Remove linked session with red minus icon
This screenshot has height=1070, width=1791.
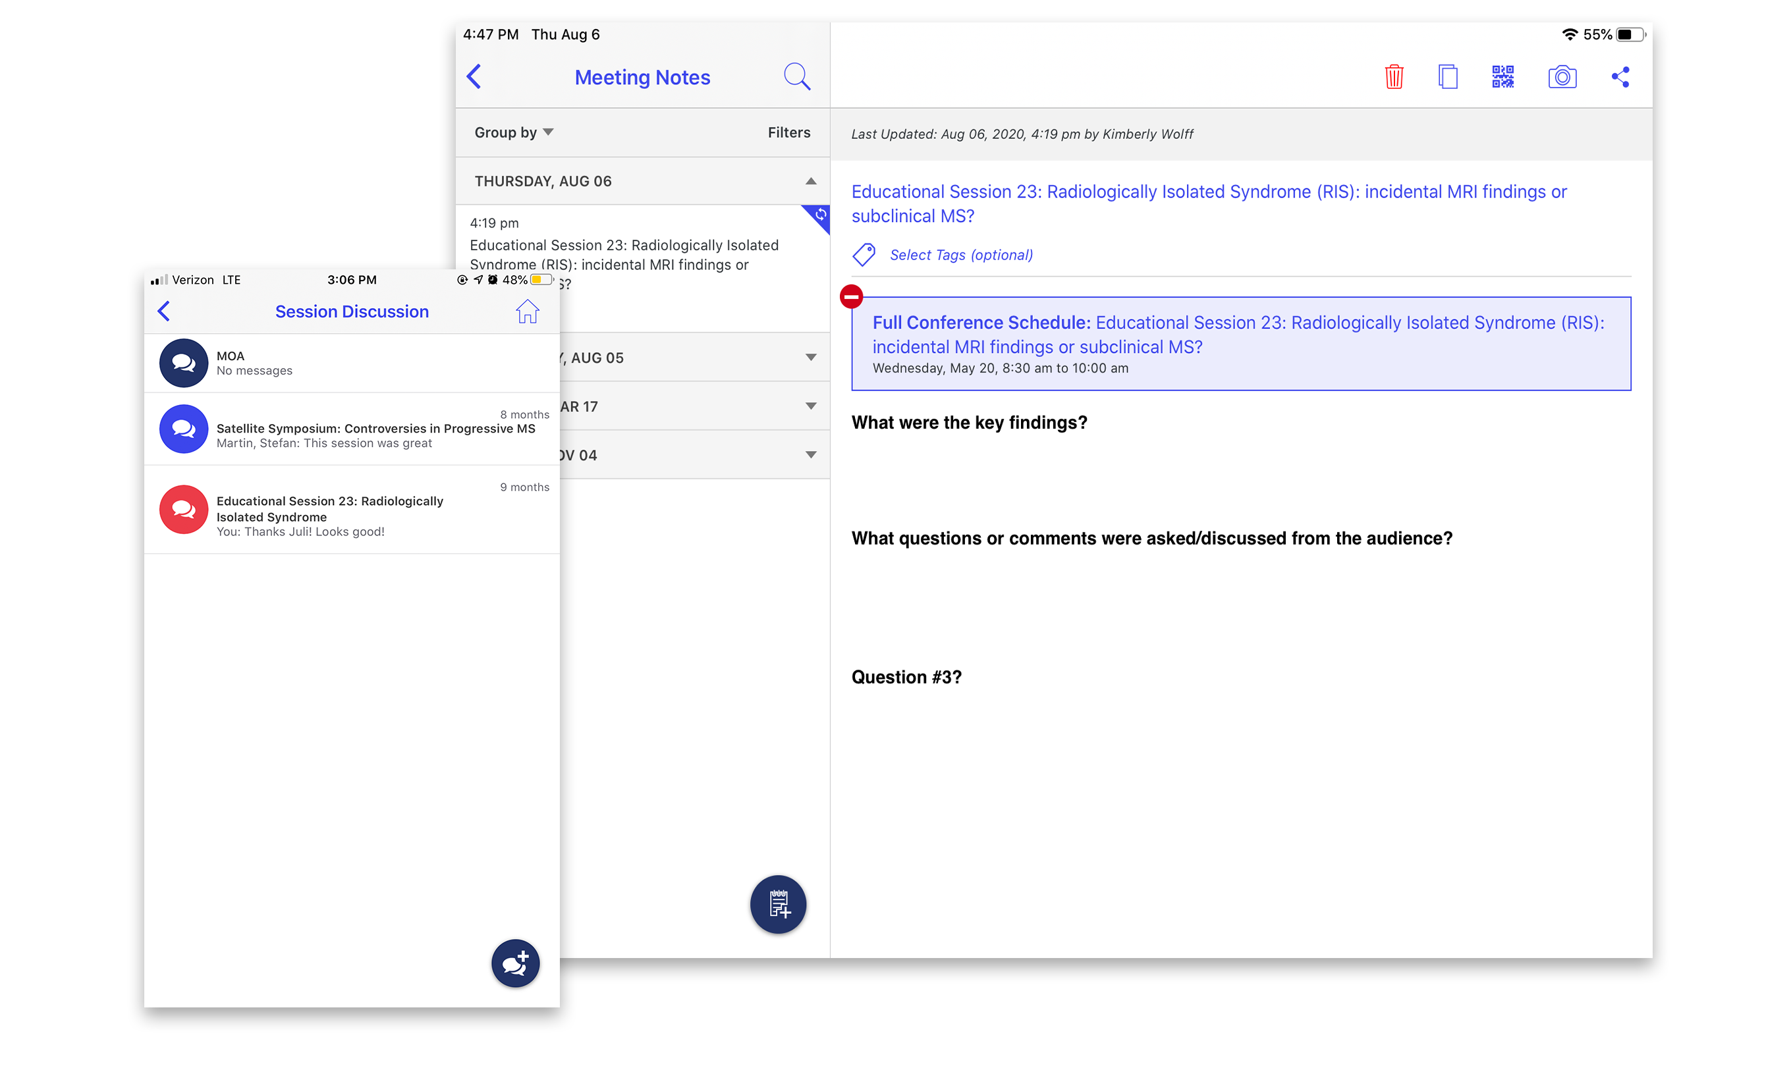851,296
